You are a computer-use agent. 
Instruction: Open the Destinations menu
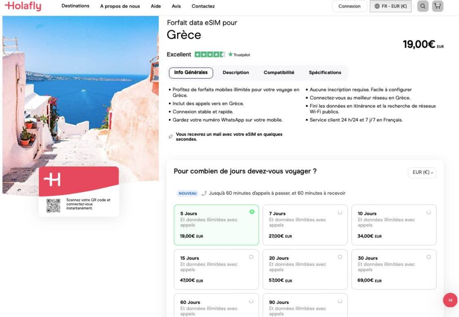pos(75,6)
